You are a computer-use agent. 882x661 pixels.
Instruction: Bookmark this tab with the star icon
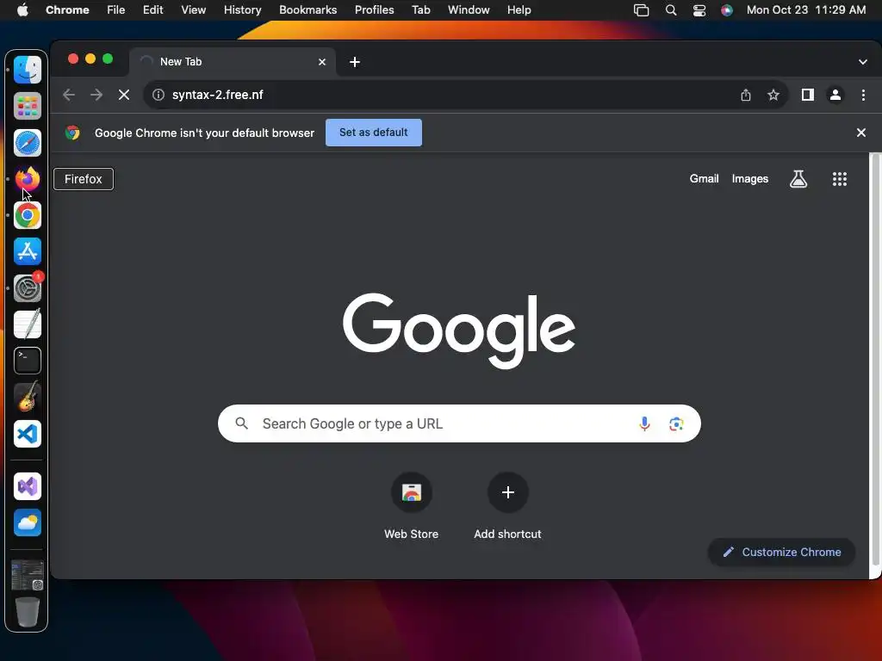click(x=773, y=95)
